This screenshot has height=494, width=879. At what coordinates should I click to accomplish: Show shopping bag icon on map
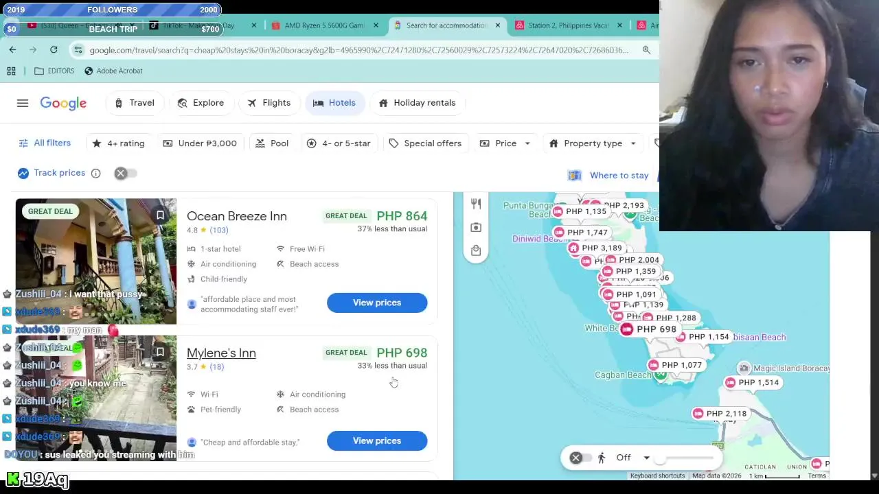(476, 250)
